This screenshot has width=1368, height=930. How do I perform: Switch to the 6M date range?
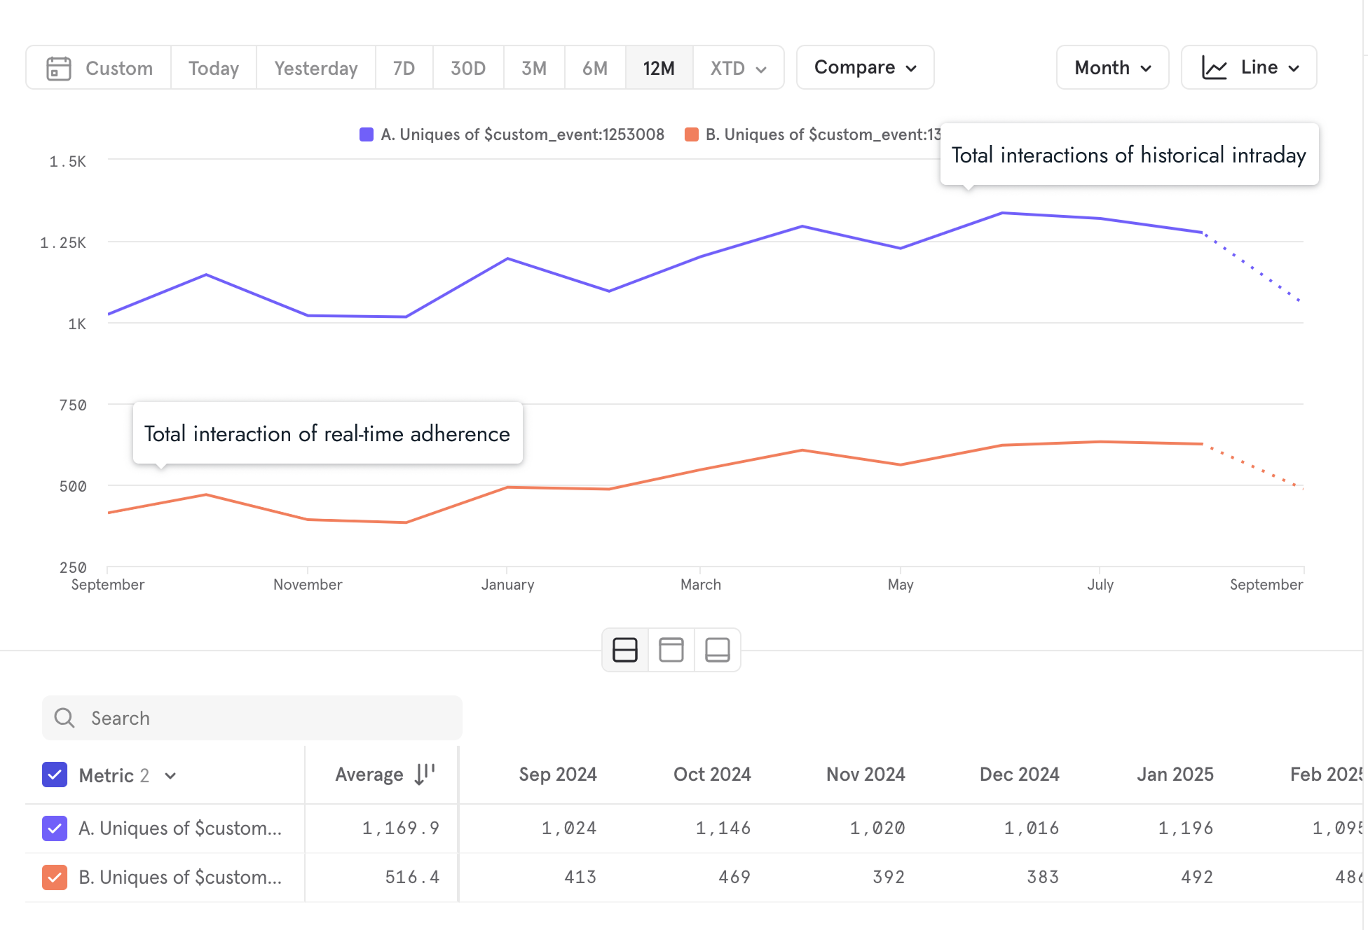click(x=594, y=69)
